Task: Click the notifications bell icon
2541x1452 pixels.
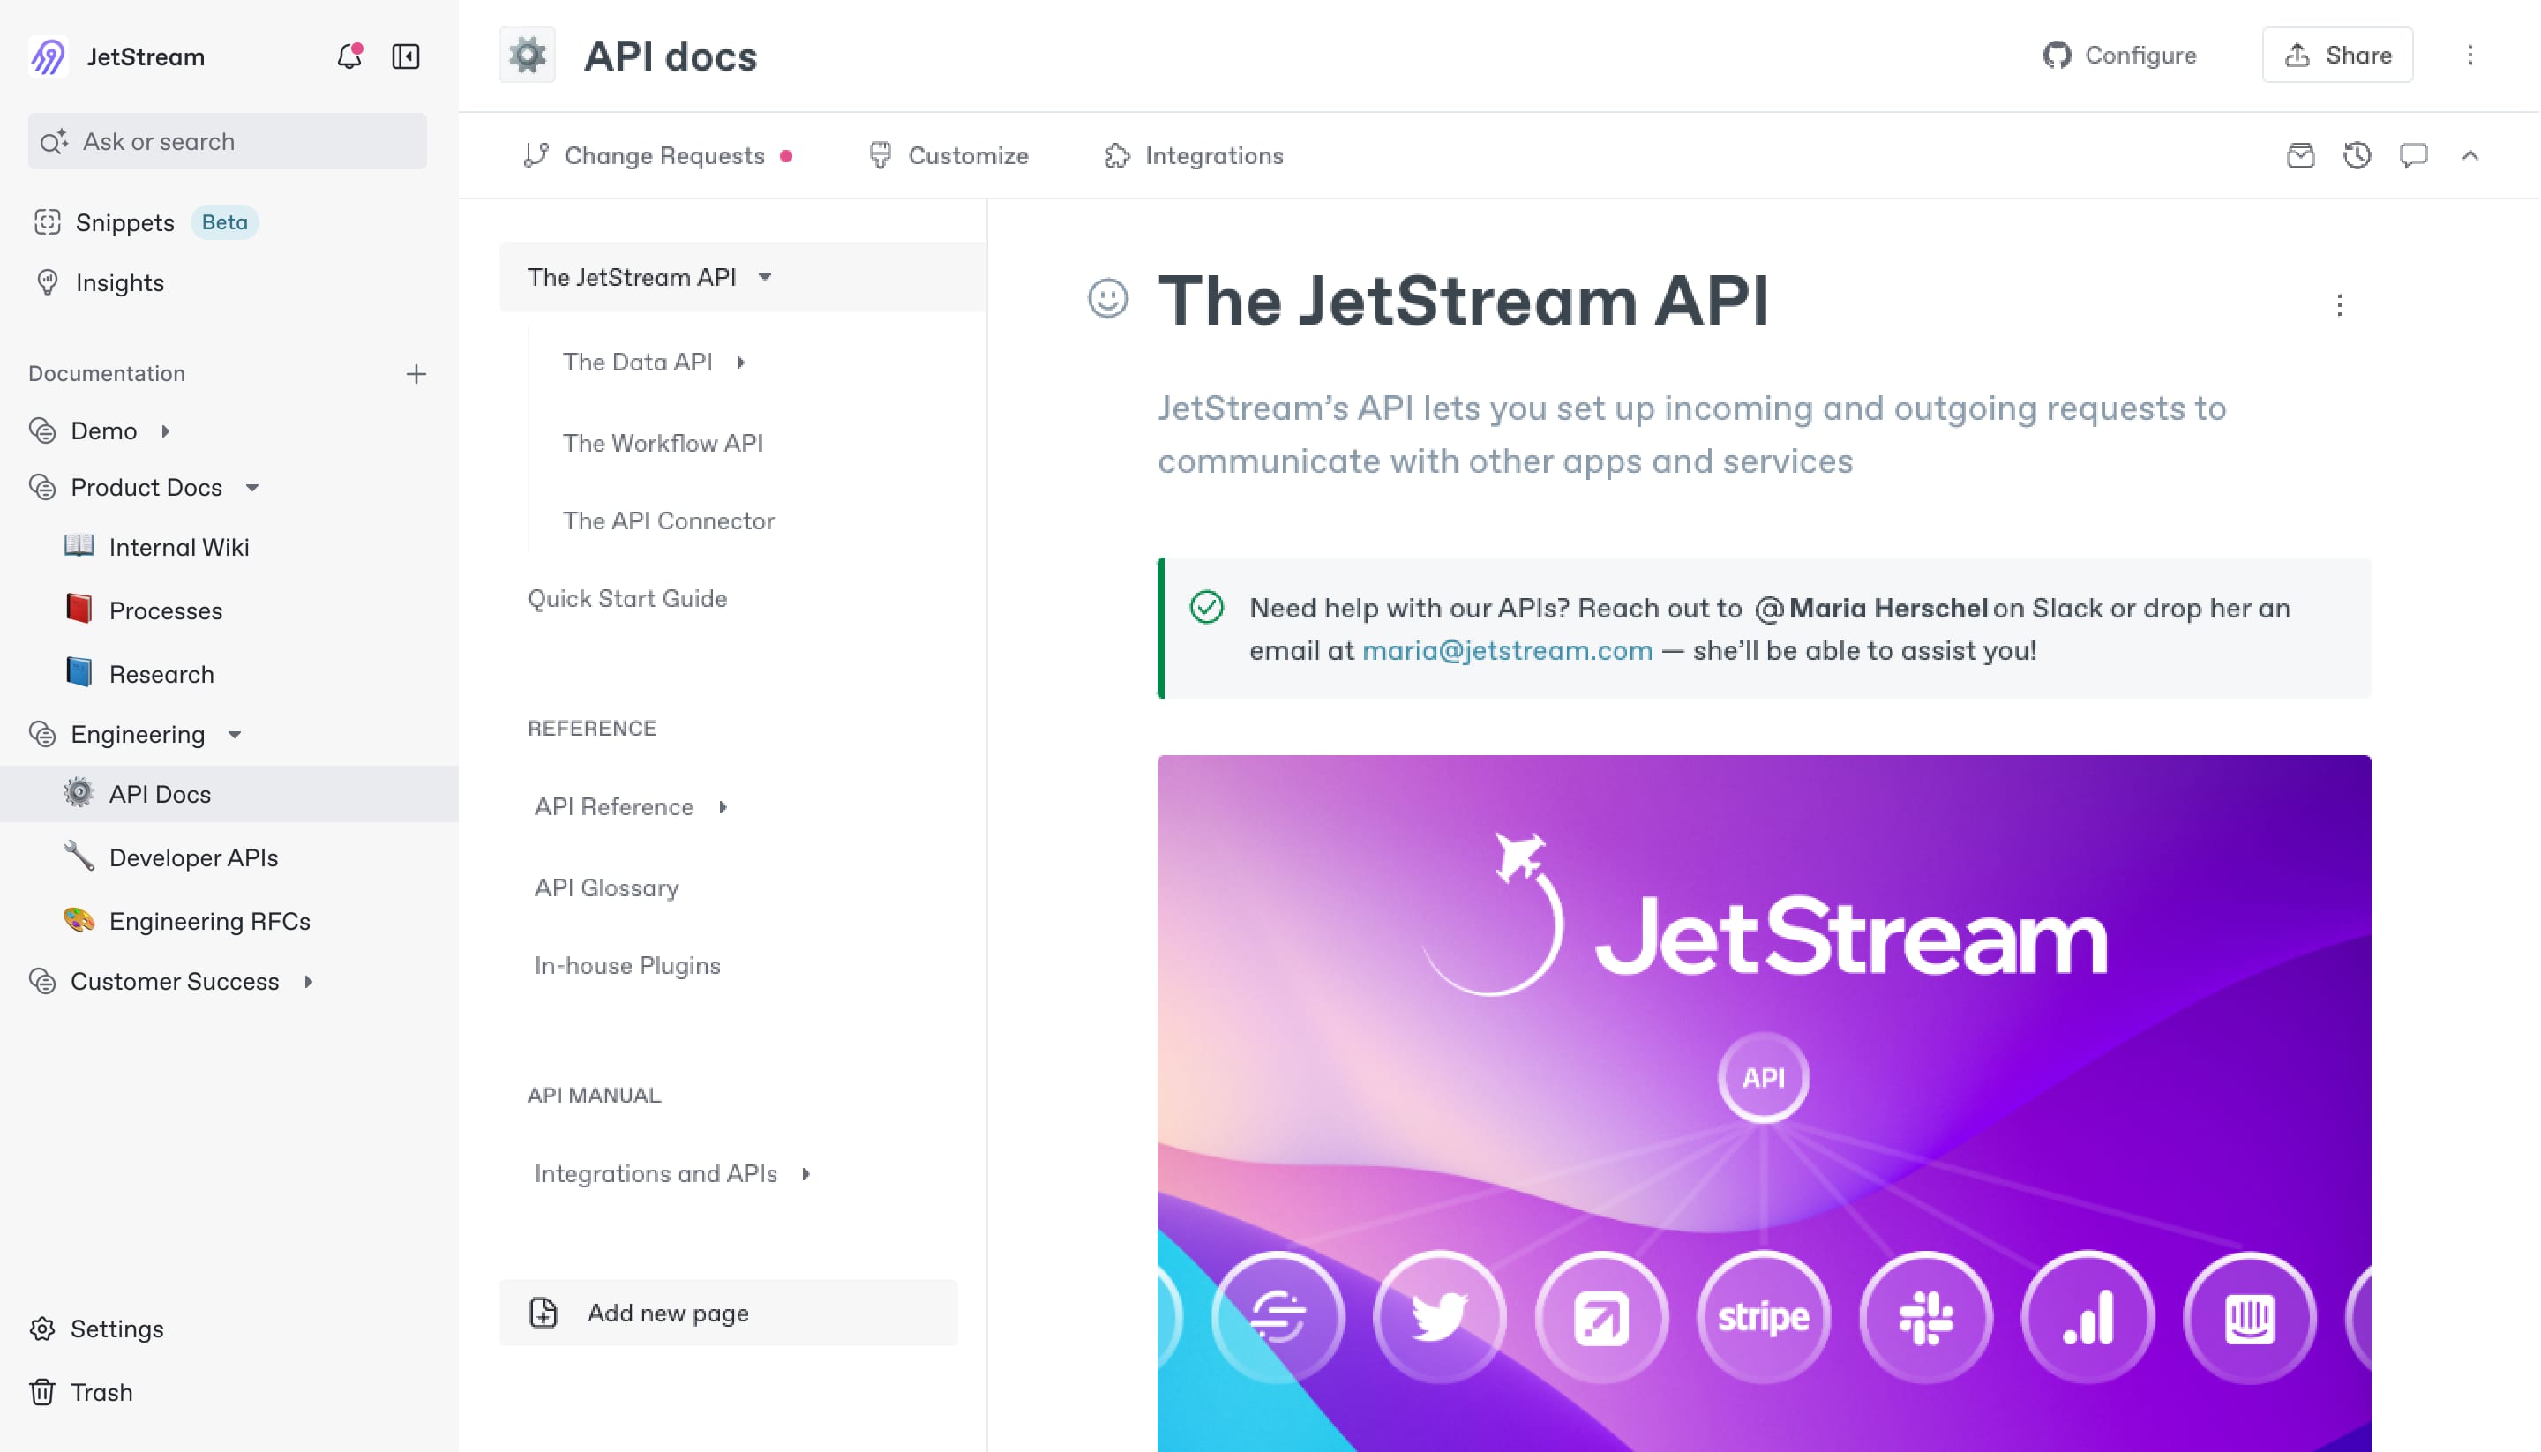Action: tap(346, 56)
